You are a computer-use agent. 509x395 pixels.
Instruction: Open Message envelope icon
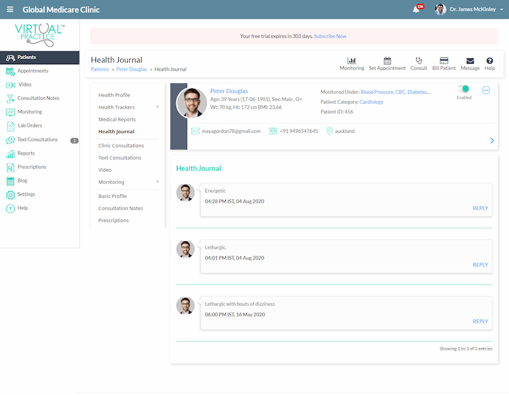point(470,60)
